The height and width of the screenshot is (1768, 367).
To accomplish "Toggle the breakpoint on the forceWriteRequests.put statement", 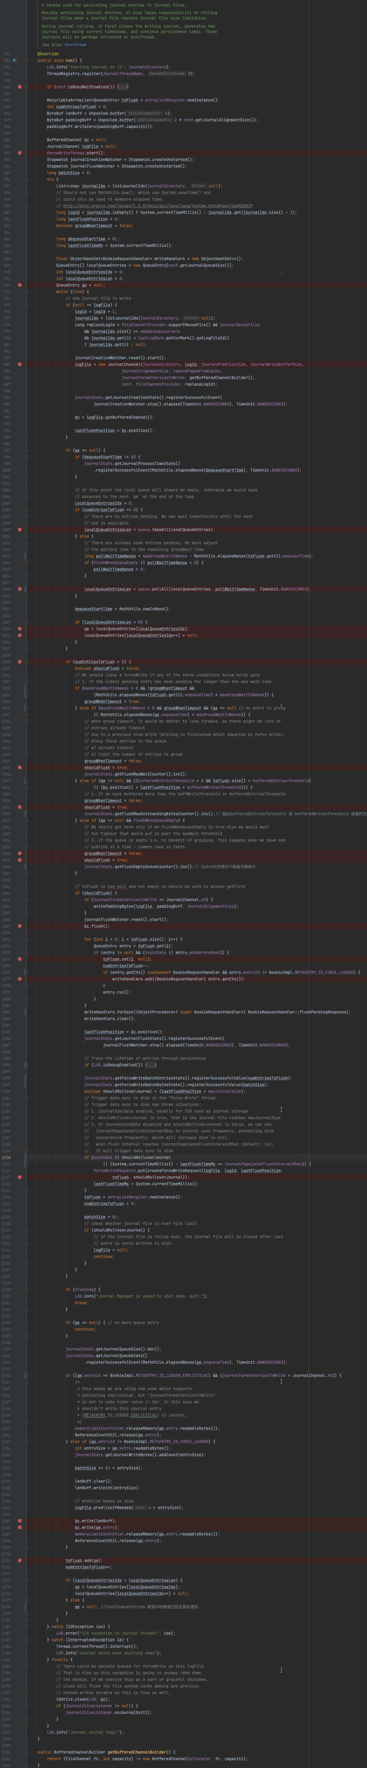I will pyautogui.click(x=20, y=1177).
